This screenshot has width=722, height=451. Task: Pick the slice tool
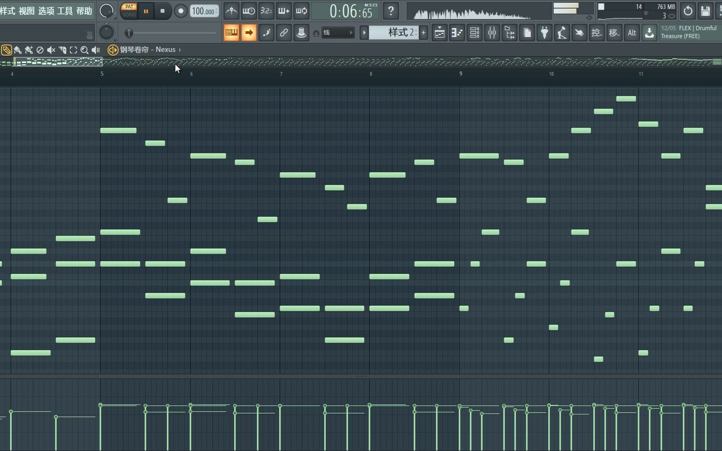coord(62,50)
